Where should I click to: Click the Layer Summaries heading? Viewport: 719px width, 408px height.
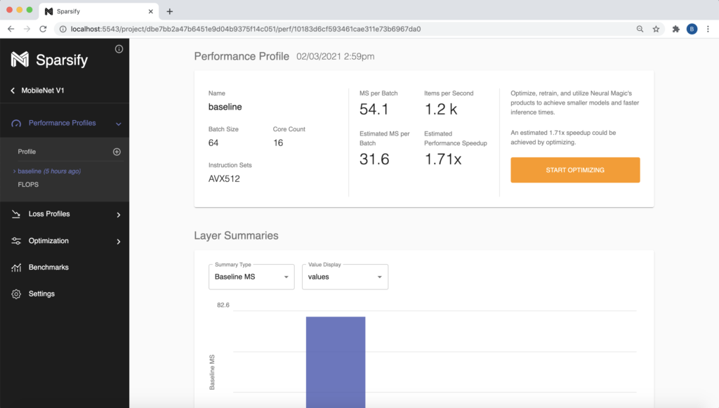pyautogui.click(x=236, y=236)
